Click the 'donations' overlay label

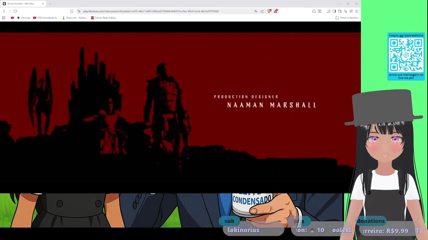[370, 221]
